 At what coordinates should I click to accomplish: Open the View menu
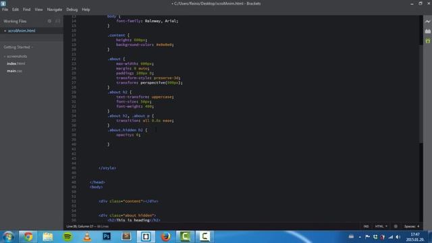pyautogui.click(x=38, y=9)
